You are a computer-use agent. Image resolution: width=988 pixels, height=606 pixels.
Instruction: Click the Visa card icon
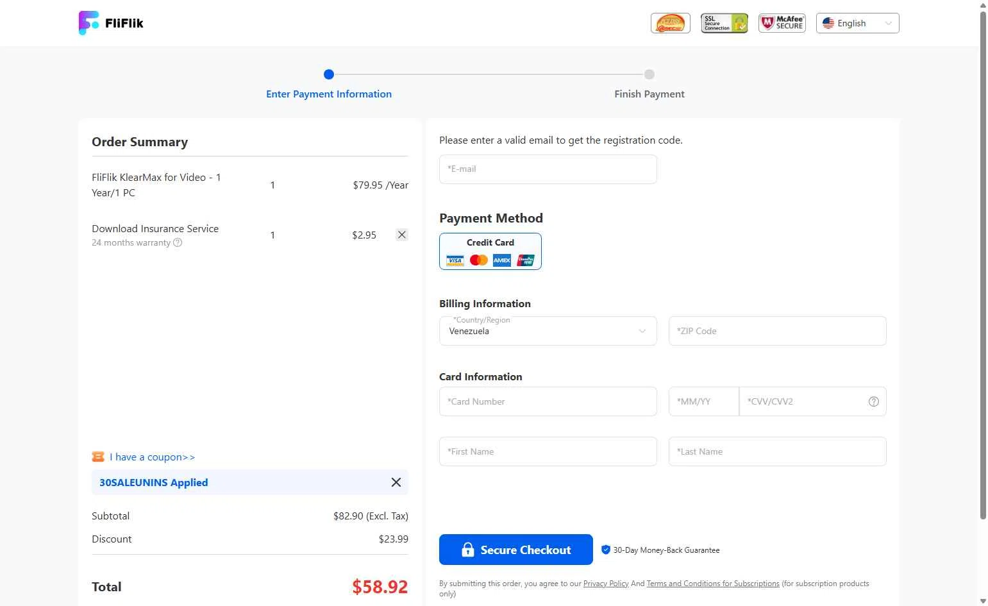pyautogui.click(x=455, y=260)
